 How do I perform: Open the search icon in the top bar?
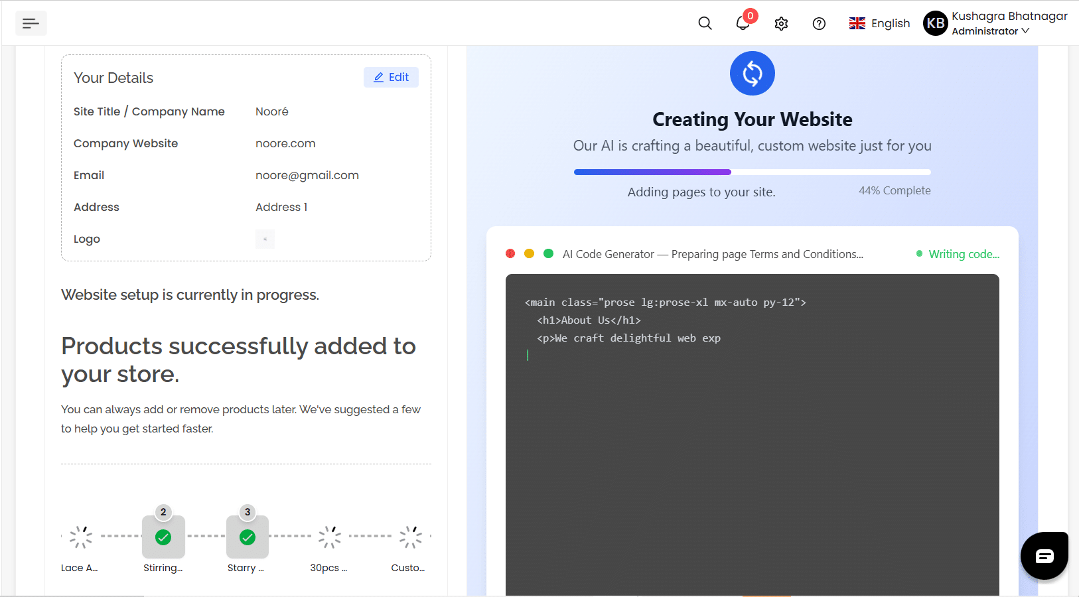(x=705, y=23)
